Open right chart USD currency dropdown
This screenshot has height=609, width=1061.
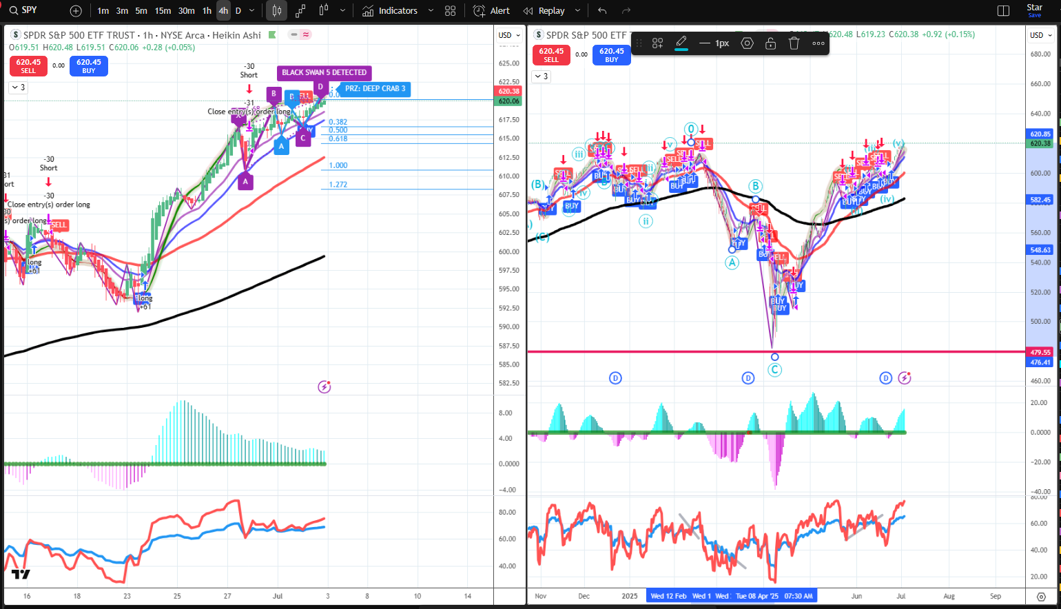point(1041,35)
